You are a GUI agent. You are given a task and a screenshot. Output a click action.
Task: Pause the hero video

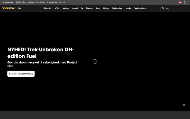click(184, 105)
